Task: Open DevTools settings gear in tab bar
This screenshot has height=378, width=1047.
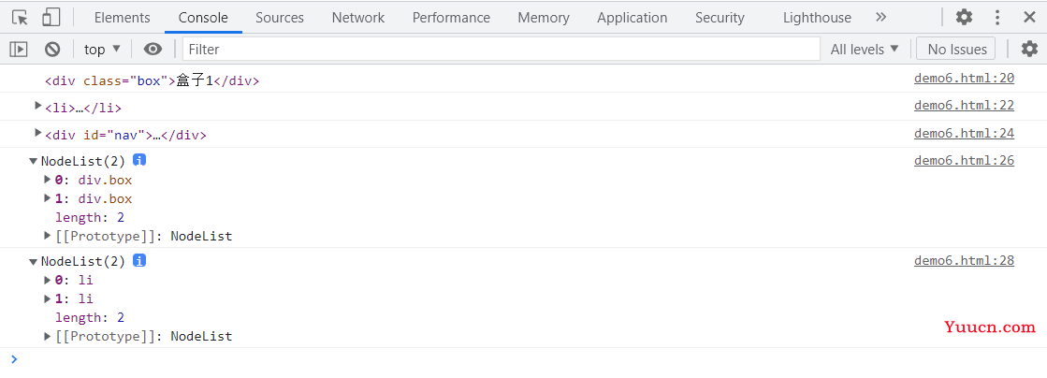Action: pyautogui.click(x=964, y=18)
